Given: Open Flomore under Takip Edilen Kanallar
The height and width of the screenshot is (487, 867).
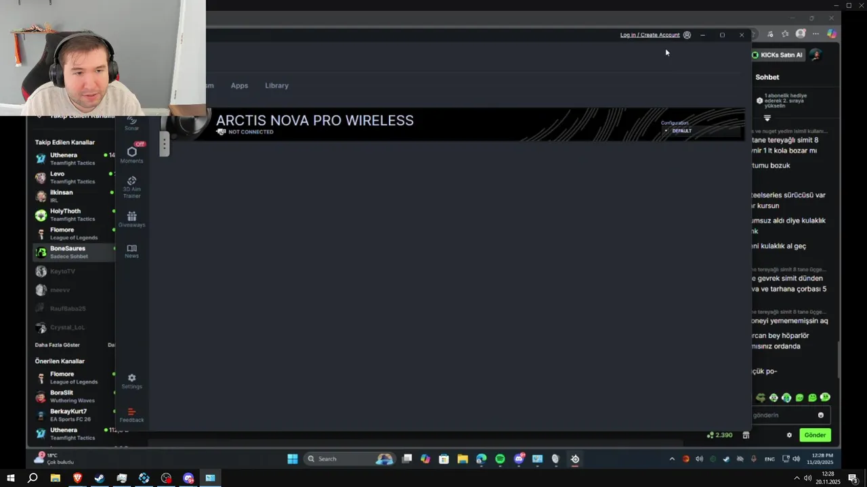Looking at the screenshot, I should coord(75,233).
